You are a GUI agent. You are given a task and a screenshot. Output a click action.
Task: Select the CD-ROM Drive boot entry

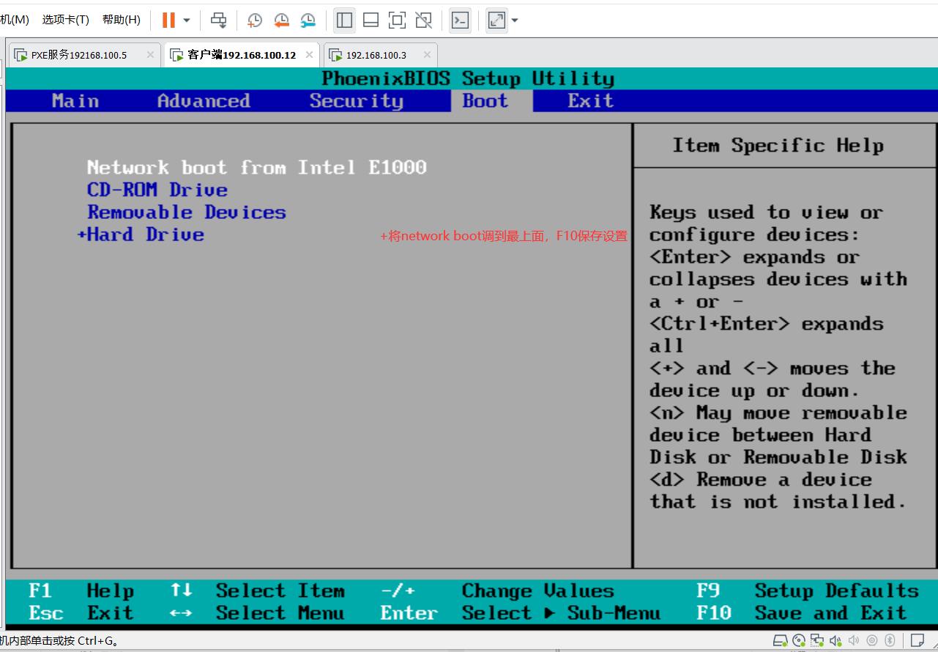[157, 190]
